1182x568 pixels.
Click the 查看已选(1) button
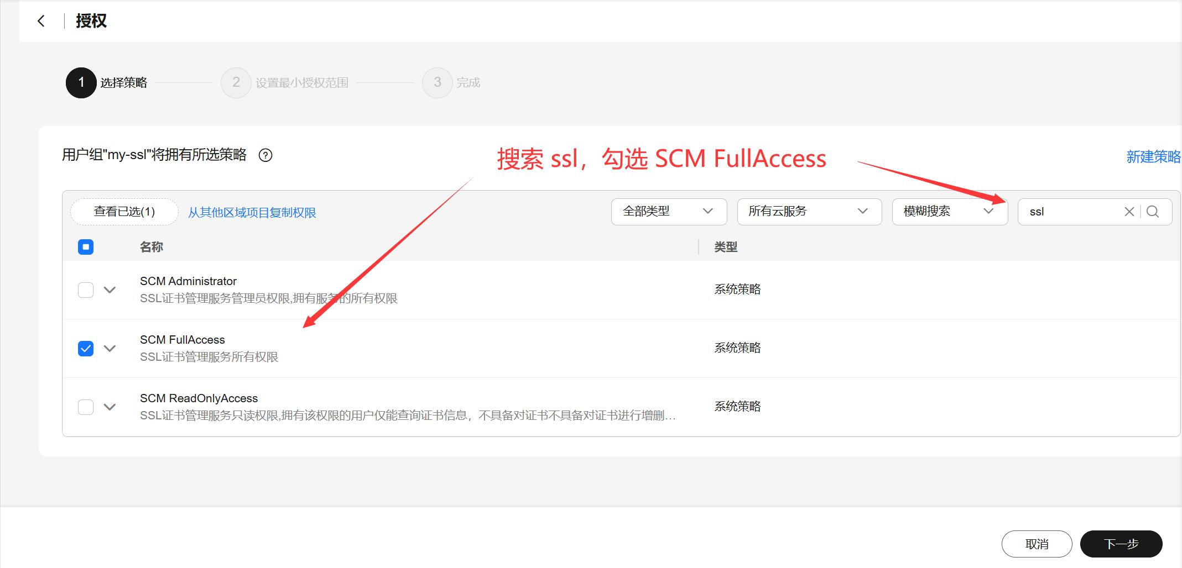[x=124, y=212]
